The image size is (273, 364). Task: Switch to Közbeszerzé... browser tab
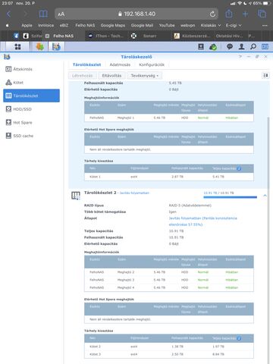tap(192, 36)
